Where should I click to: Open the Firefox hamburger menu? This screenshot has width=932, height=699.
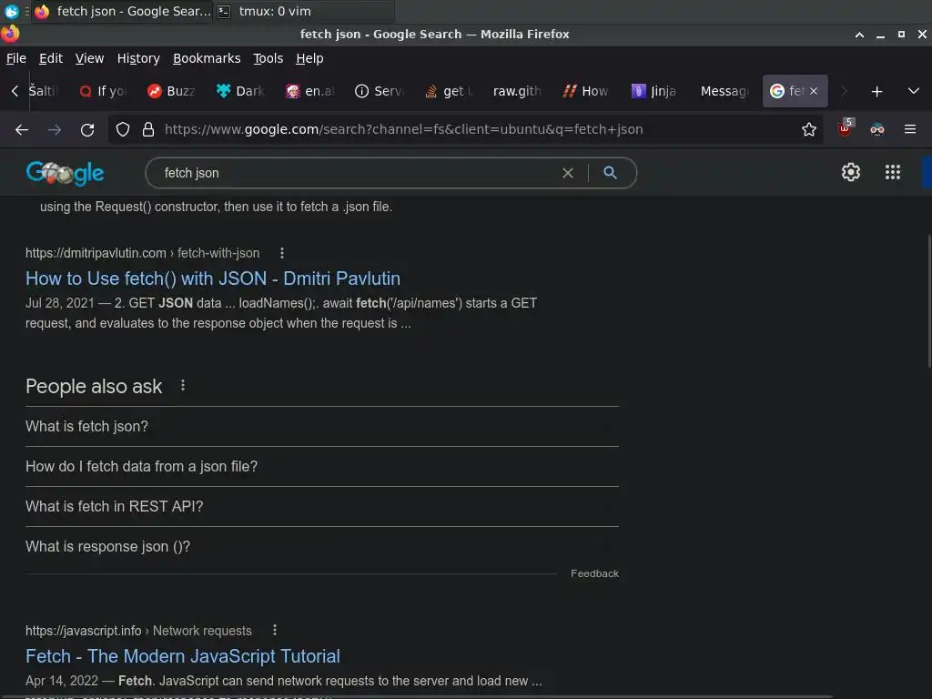point(910,129)
